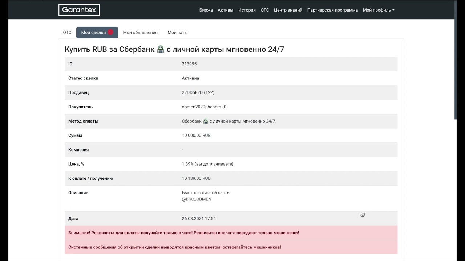Open the Мои чаты tab
The image size is (465, 261).
tap(178, 32)
